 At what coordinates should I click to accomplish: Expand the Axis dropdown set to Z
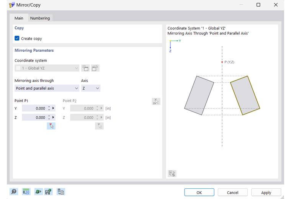pyautogui.click(x=91, y=88)
